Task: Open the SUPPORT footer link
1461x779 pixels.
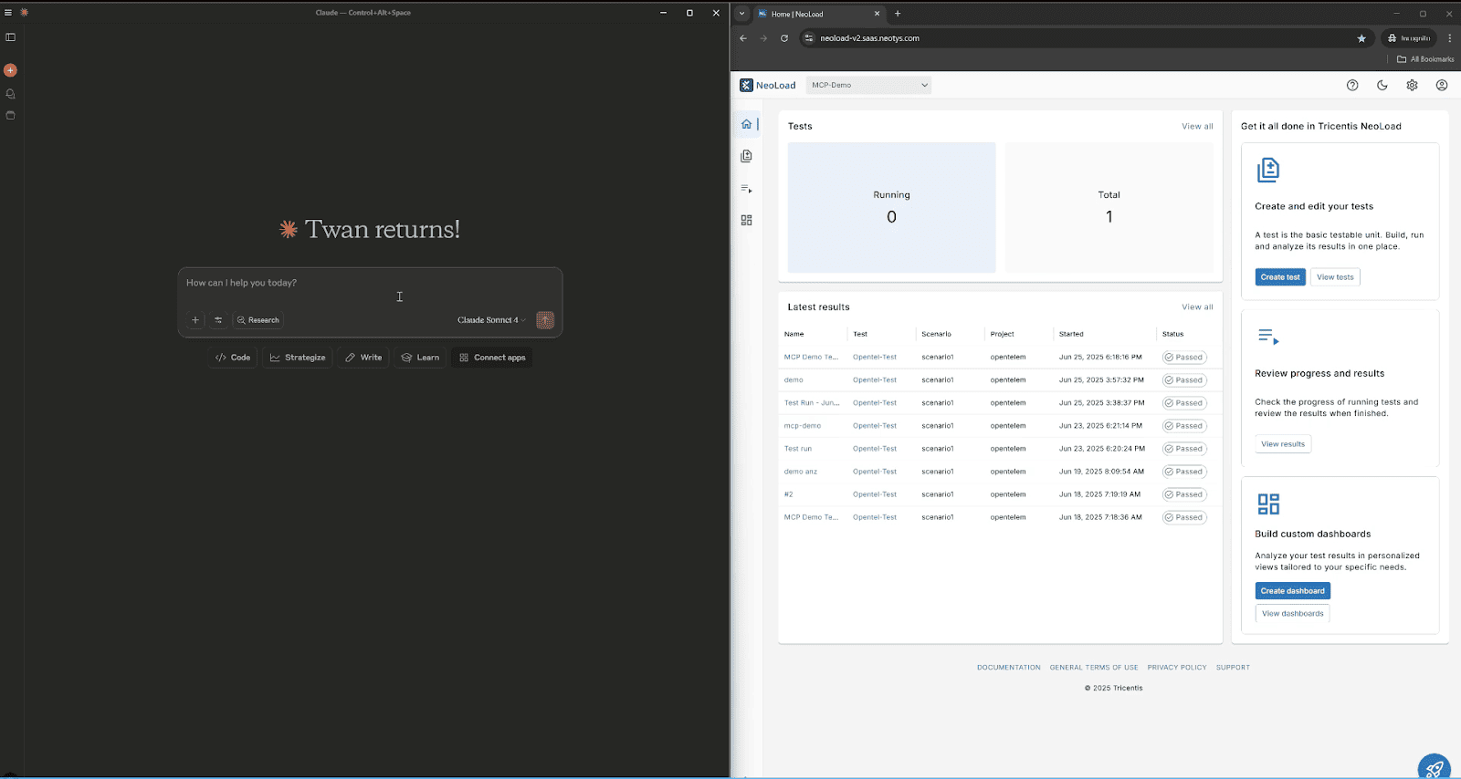Action: tap(1233, 668)
